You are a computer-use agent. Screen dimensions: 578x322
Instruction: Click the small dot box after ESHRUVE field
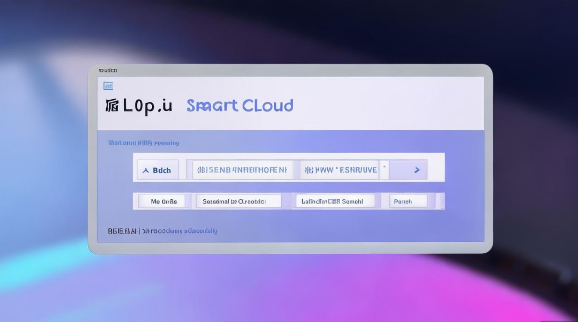384,170
